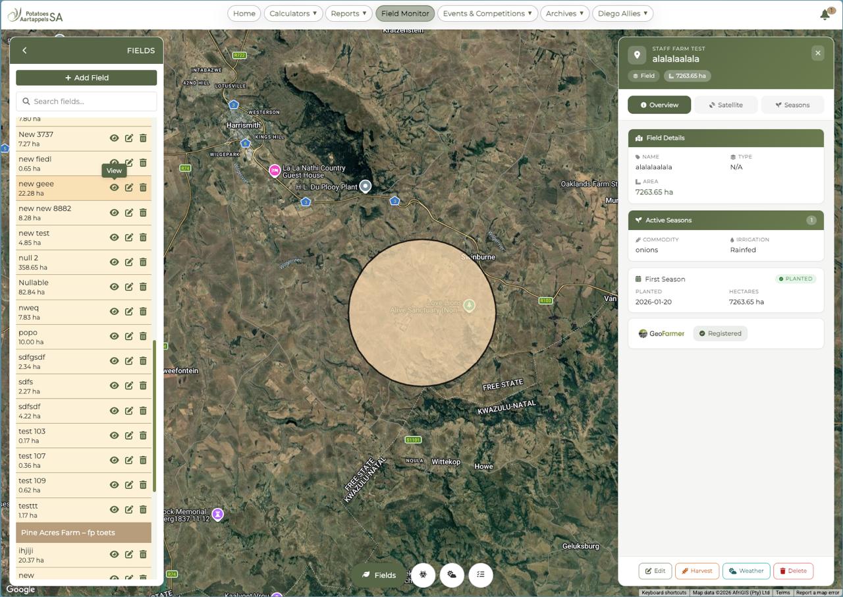Switch to the Seasons tab
The width and height of the screenshot is (843, 597).
tap(792, 105)
